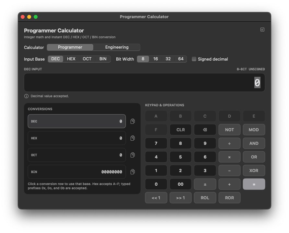Screen dimensions: 289x233
Task: Click the divide operator key
Action: click(229, 143)
